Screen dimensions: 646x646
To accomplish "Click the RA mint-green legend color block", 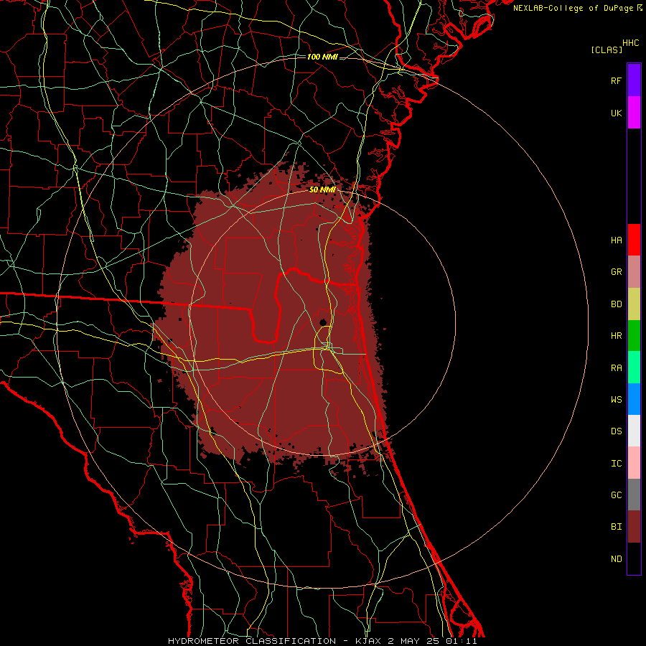I will pos(634,368).
